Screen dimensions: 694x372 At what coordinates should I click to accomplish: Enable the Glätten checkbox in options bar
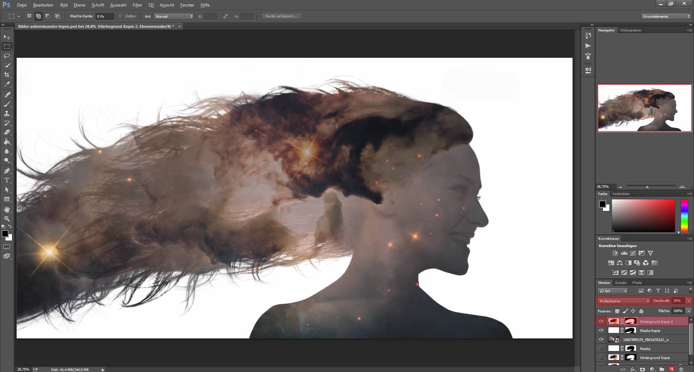120,16
